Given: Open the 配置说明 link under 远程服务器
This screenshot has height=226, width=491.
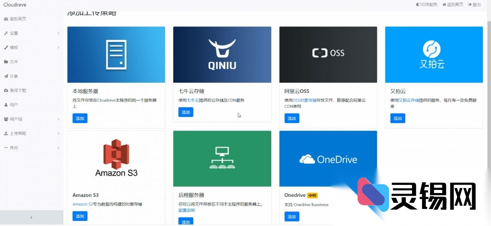Looking at the screenshot, I should pyautogui.click(x=186, y=210).
